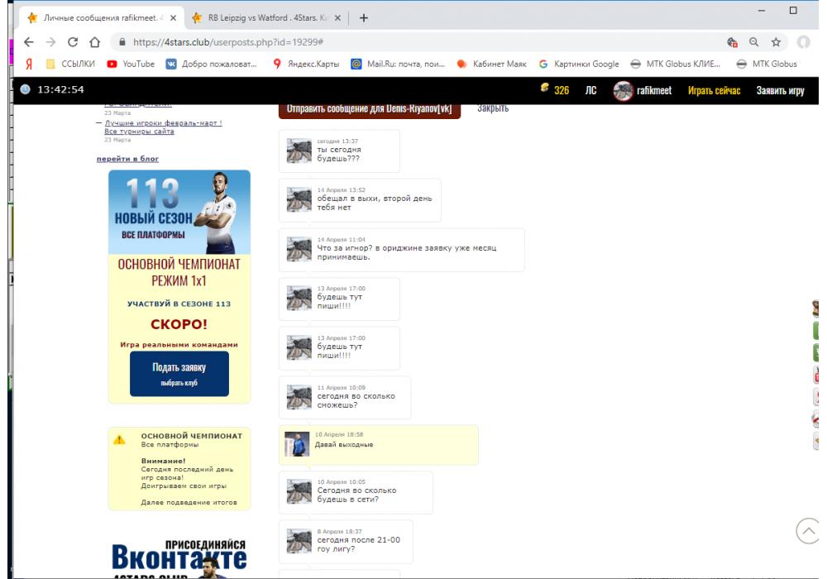Open the rafikmeet profile avatar
Image resolution: width=827 pixels, height=579 pixels.
click(x=623, y=90)
